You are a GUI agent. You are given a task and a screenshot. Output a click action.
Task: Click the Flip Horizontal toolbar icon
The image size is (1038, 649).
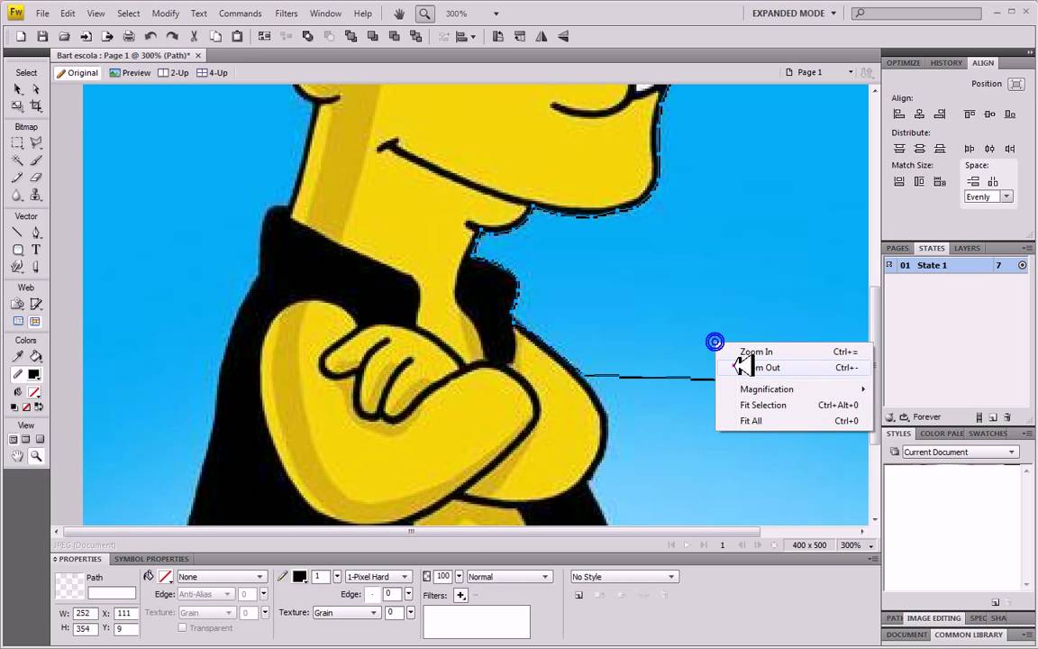pos(542,36)
